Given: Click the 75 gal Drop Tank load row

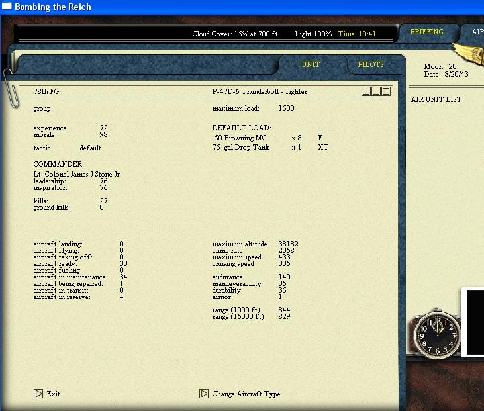Looking at the screenshot, I should tap(270, 147).
